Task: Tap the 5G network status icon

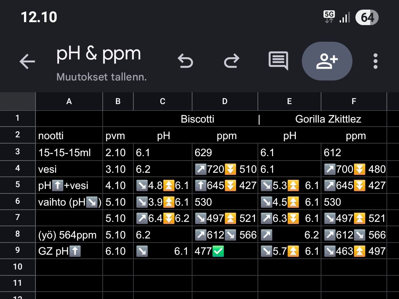Action: pos(329,17)
